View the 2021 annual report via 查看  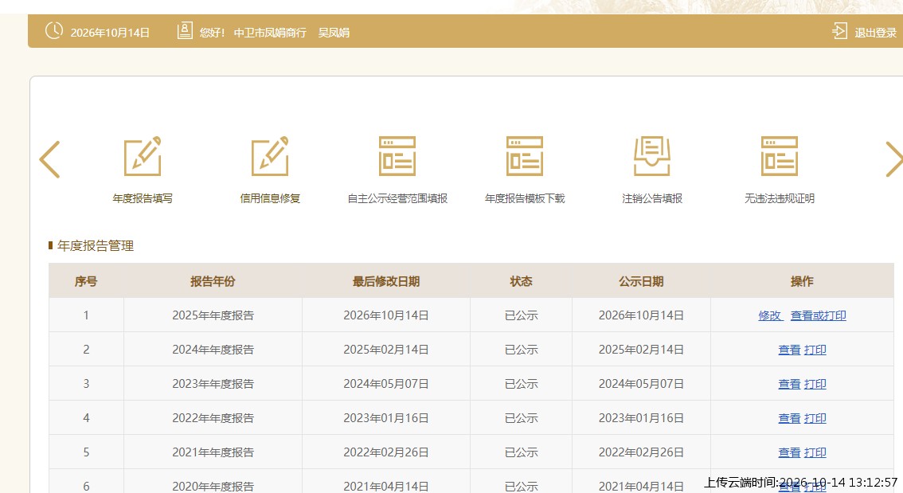click(790, 452)
